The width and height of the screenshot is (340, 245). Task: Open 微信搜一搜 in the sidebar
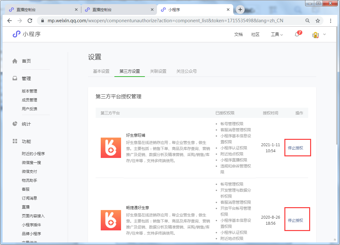point(31,163)
